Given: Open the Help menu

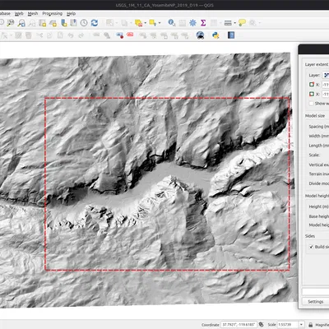Looking at the screenshot, I should click(x=71, y=13).
